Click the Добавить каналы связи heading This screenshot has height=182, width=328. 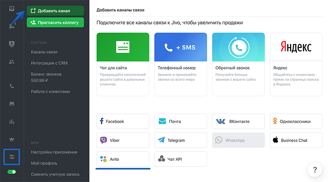pos(120,10)
